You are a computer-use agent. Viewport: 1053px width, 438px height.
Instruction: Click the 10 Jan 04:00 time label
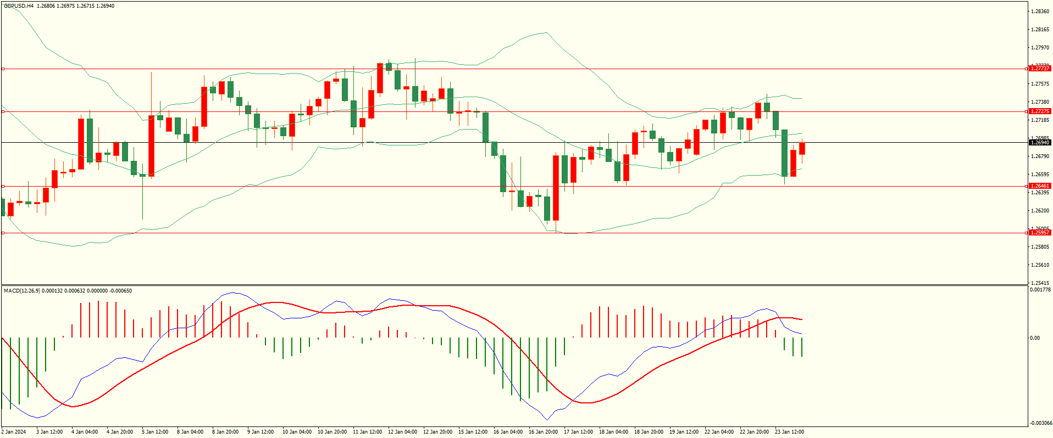297,432
